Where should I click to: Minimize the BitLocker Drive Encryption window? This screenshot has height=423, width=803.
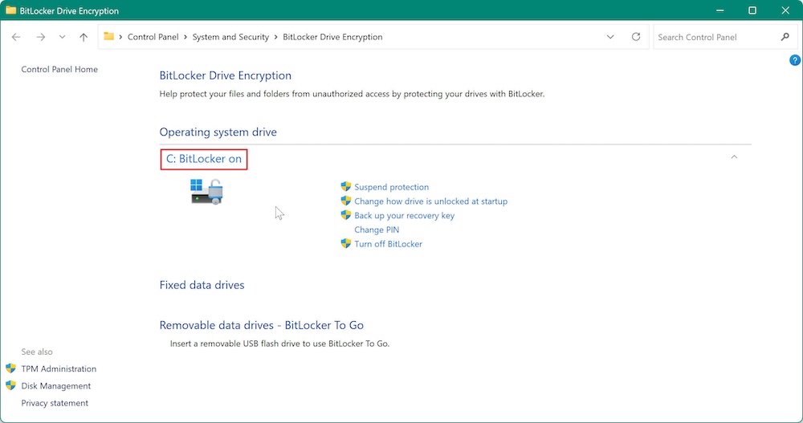tap(720, 10)
